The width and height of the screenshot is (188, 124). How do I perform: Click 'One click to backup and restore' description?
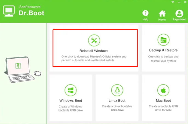(x=163, y=59)
